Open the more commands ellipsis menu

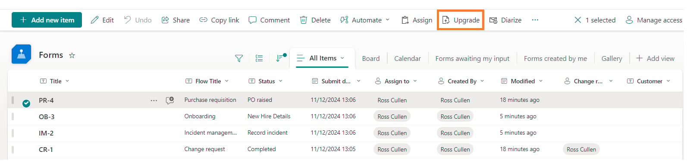[x=535, y=20]
